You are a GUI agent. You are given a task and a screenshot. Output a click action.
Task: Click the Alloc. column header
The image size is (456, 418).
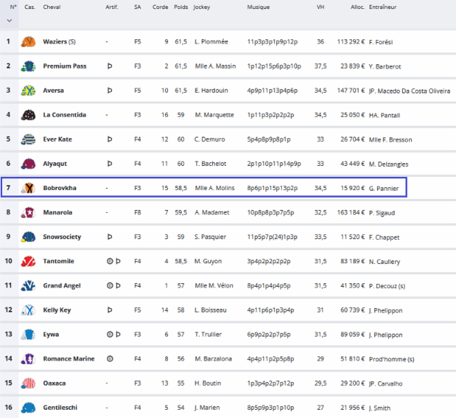(x=357, y=7)
